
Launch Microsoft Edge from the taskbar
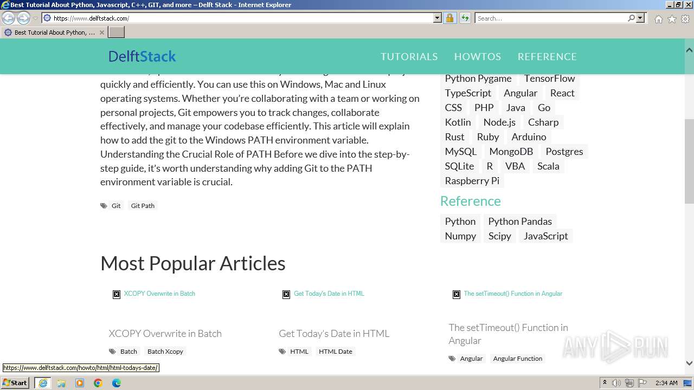point(117,383)
